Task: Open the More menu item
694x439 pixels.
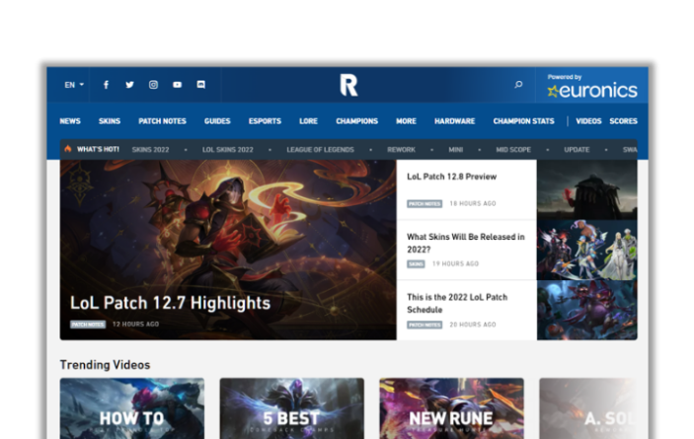Action: point(406,121)
